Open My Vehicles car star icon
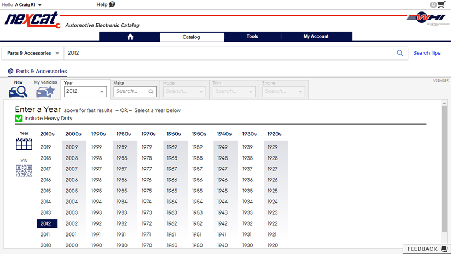451x254 pixels. (x=45, y=92)
